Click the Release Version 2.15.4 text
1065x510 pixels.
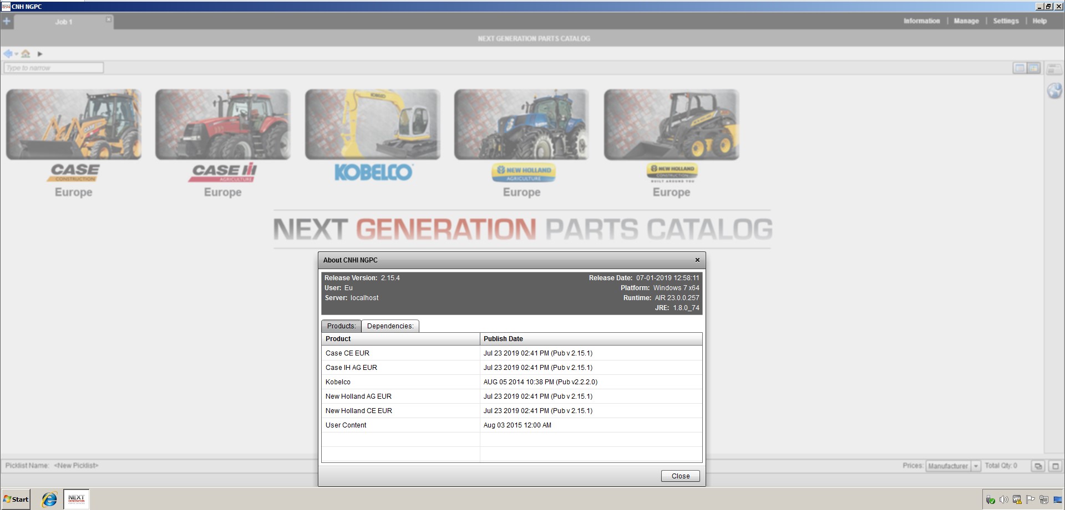[x=362, y=278]
